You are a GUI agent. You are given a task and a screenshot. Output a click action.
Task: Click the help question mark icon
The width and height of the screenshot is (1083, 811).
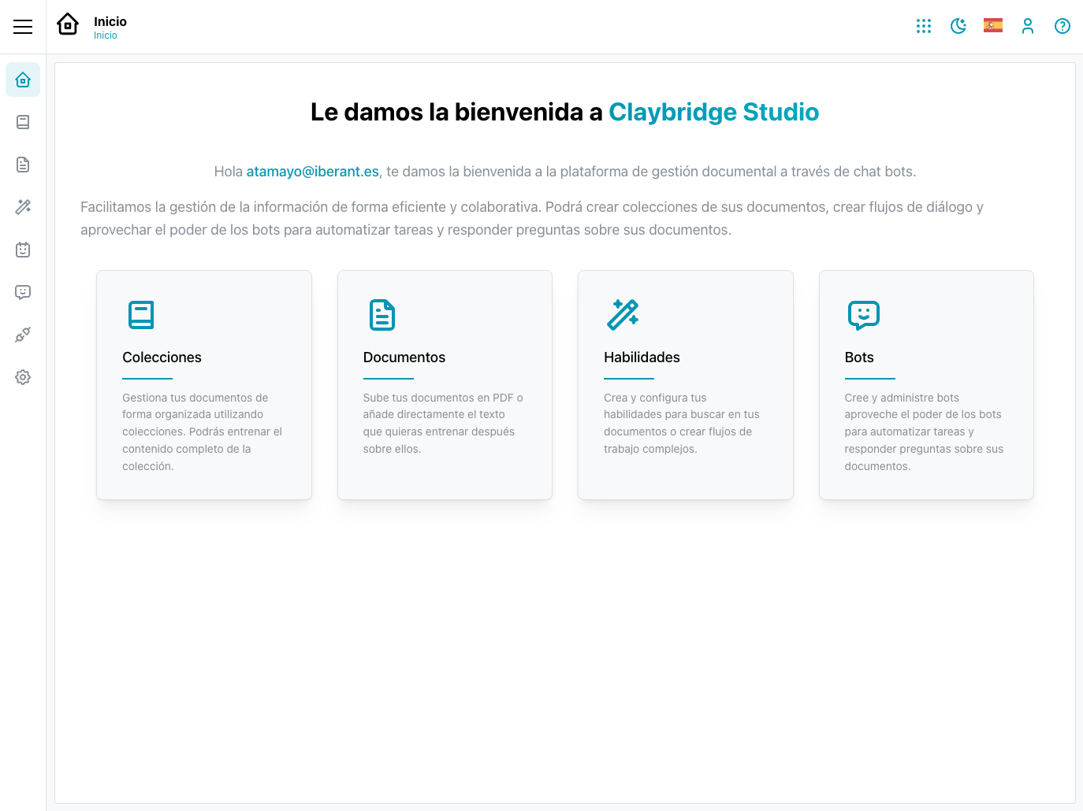pyautogui.click(x=1063, y=26)
